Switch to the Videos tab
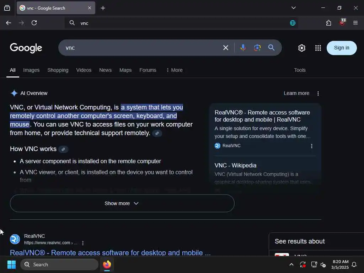Image resolution: width=364 pixels, height=273 pixels. [84, 70]
